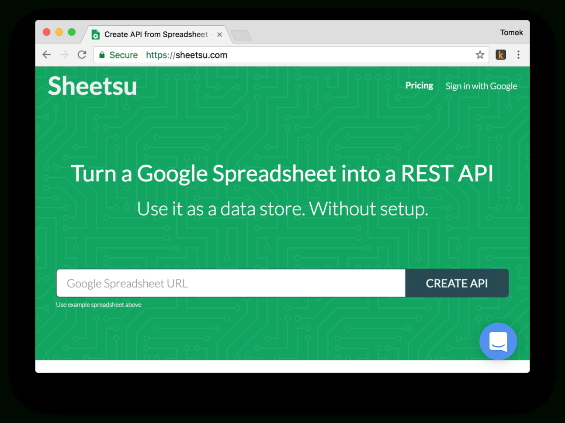Reload the sheetsu.com page

(x=82, y=55)
